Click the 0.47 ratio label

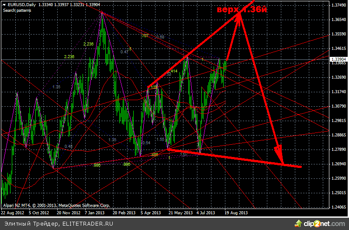(x=124, y=52)
